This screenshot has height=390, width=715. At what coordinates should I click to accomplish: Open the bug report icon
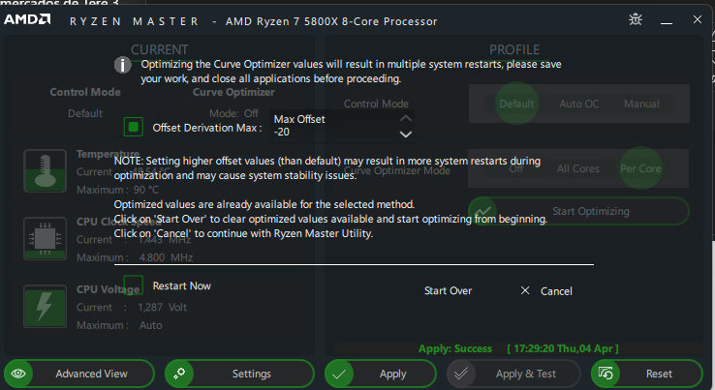click(x=636, y=19)
